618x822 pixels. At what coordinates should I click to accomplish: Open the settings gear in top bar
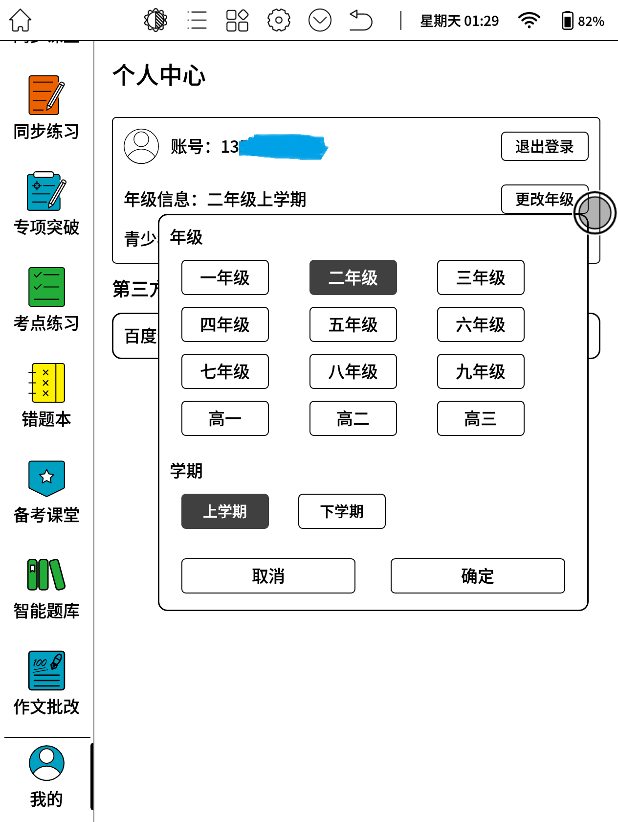pos(279,21)
